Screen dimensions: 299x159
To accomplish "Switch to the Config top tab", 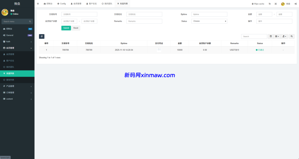I will [x=62, y=3].
